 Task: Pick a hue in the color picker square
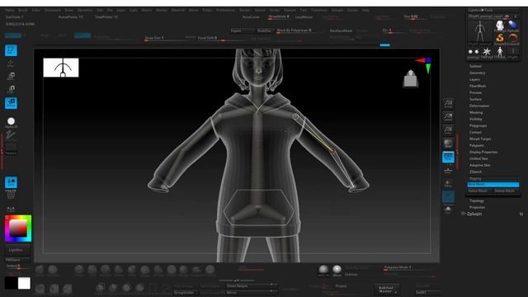tap(18, 229)
